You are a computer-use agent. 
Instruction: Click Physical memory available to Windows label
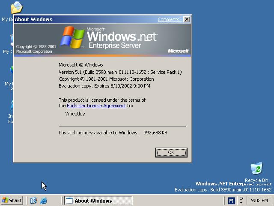tap(98, 133)
